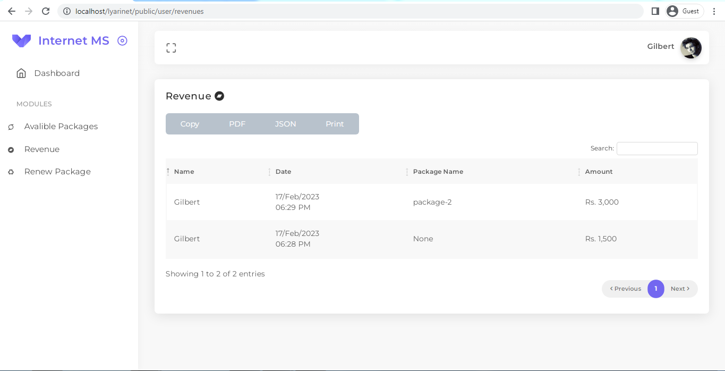Screen dimensions: 725x371
Task: Click the Next pagination link
Action: tap(680, 289)
